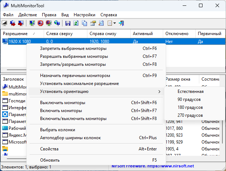Screen dimensions: 226x171
Task: Click the window icon beside Интерфе row
Action: tap(5, 107)
